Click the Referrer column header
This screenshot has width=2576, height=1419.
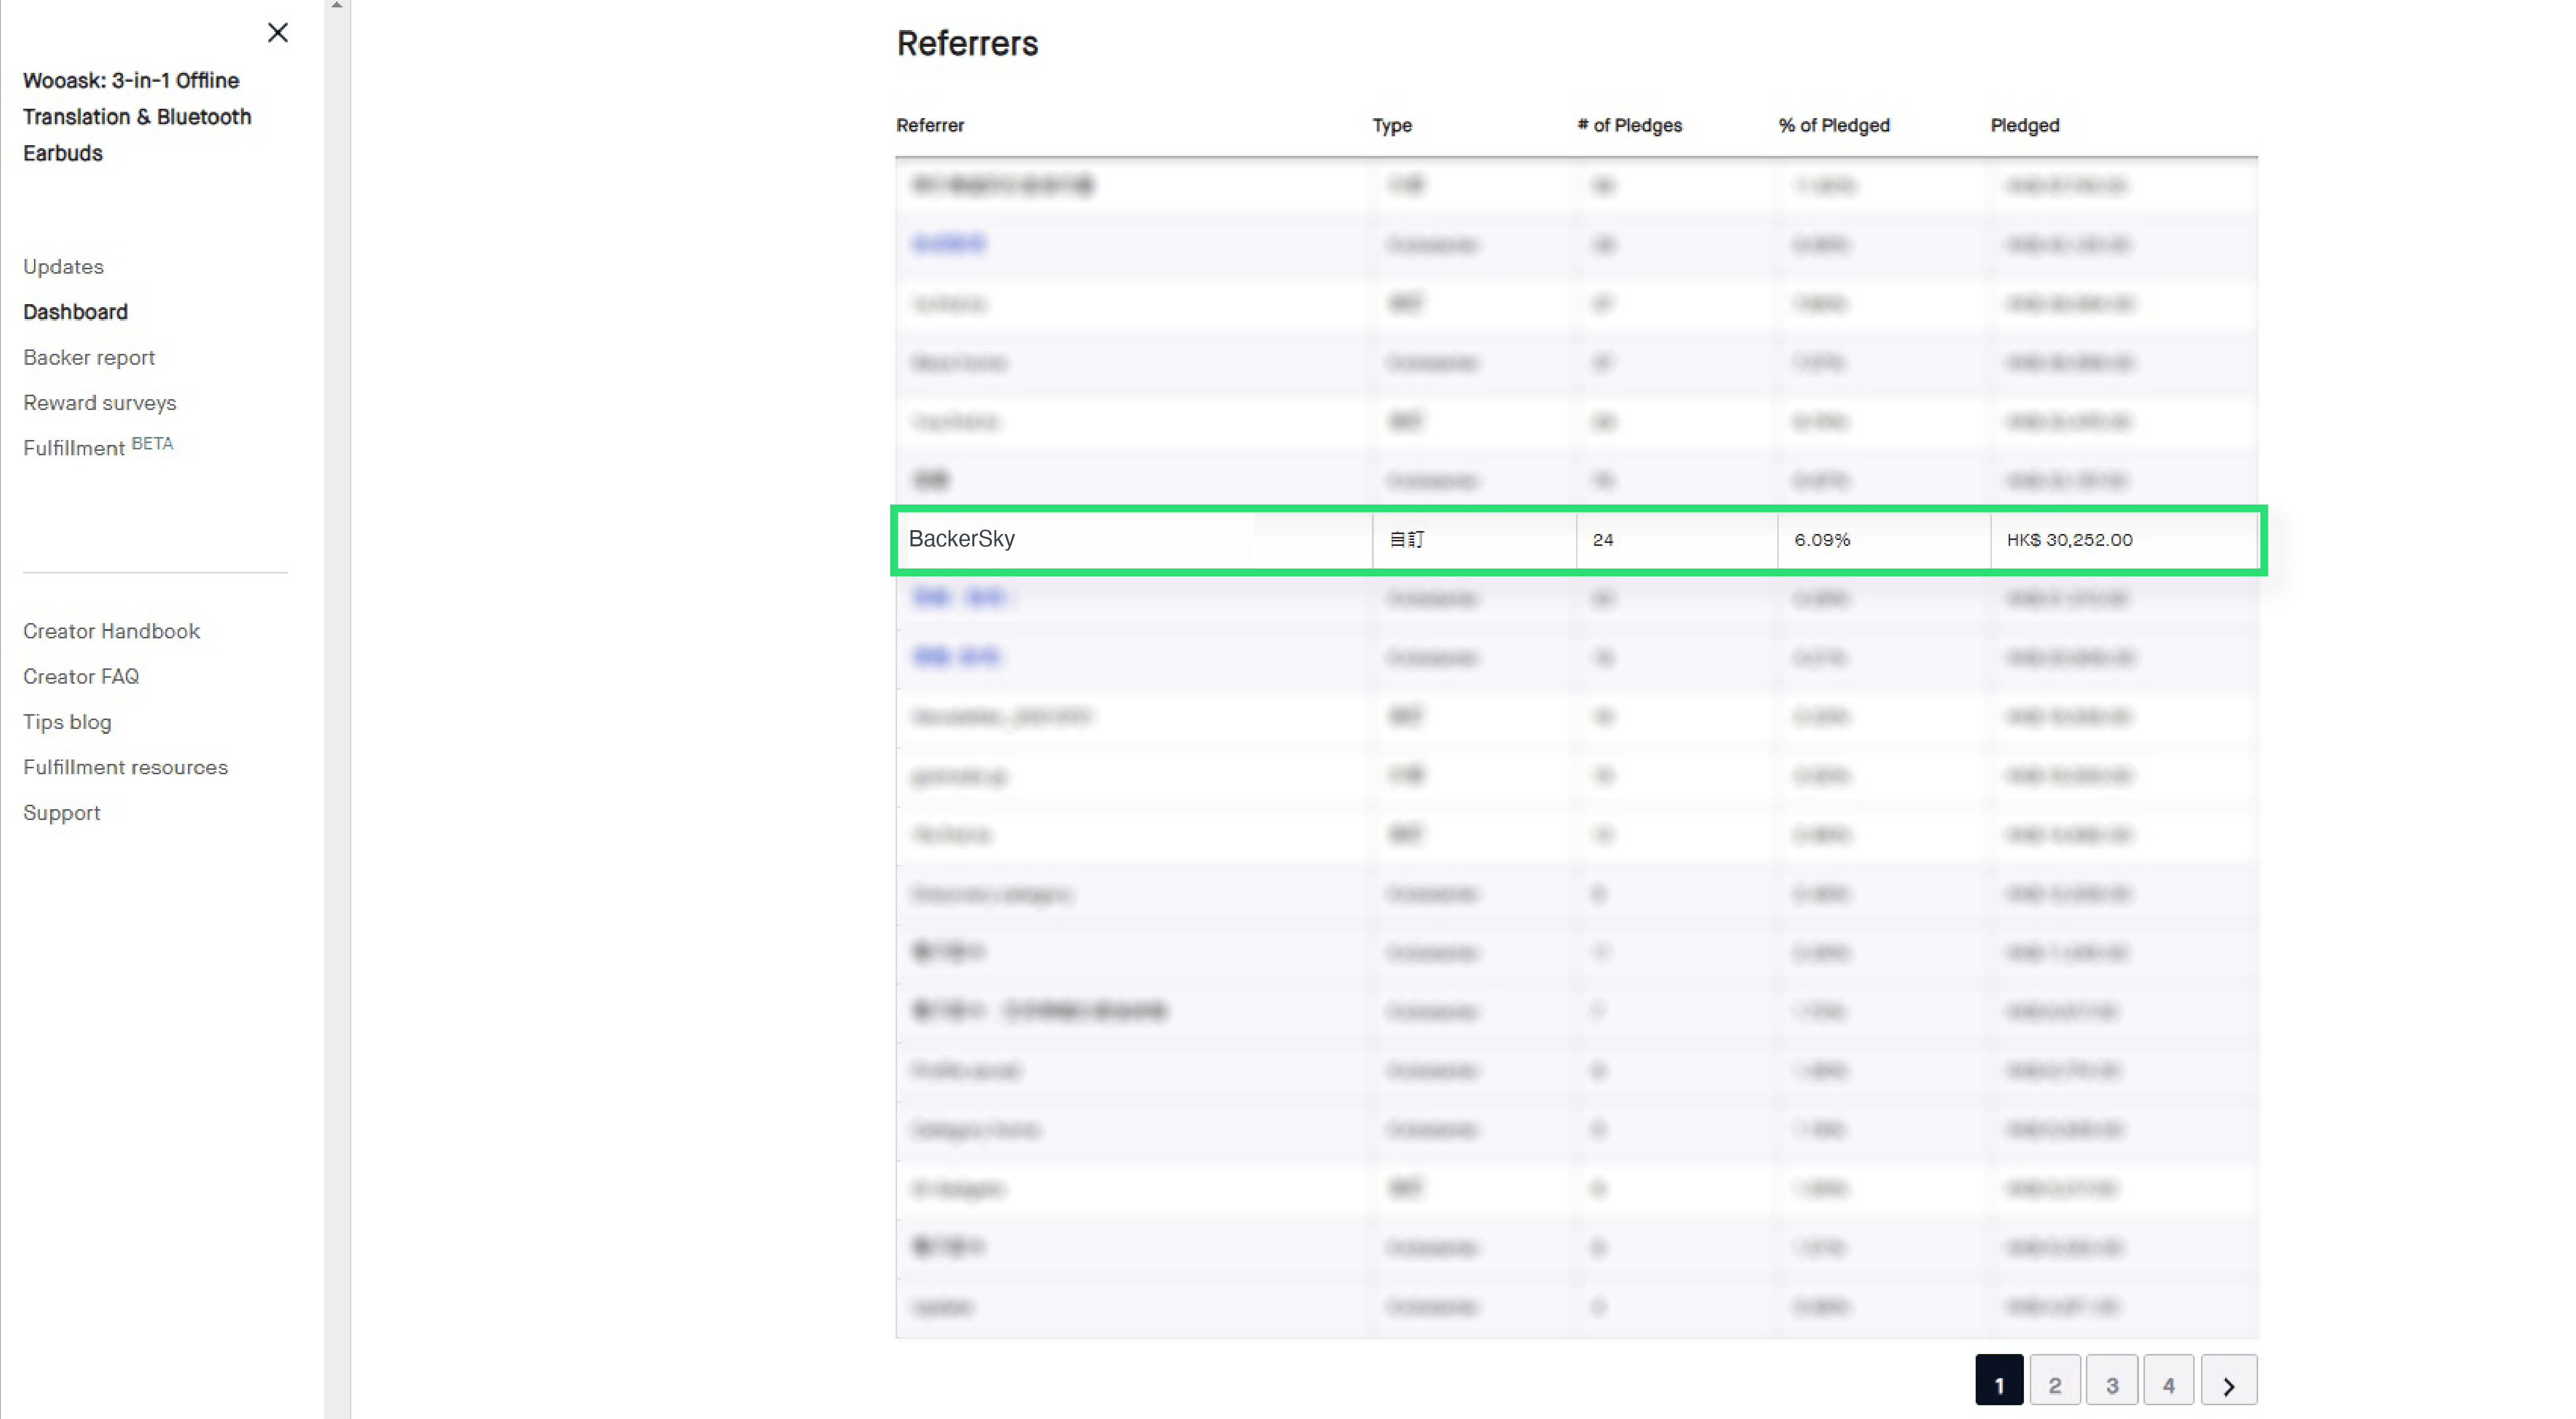coord(930,125)
